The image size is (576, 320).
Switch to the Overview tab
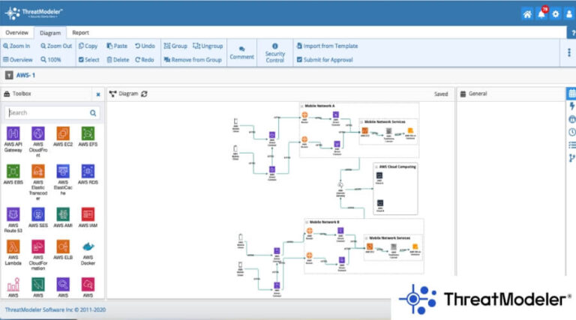coord(17,33)
